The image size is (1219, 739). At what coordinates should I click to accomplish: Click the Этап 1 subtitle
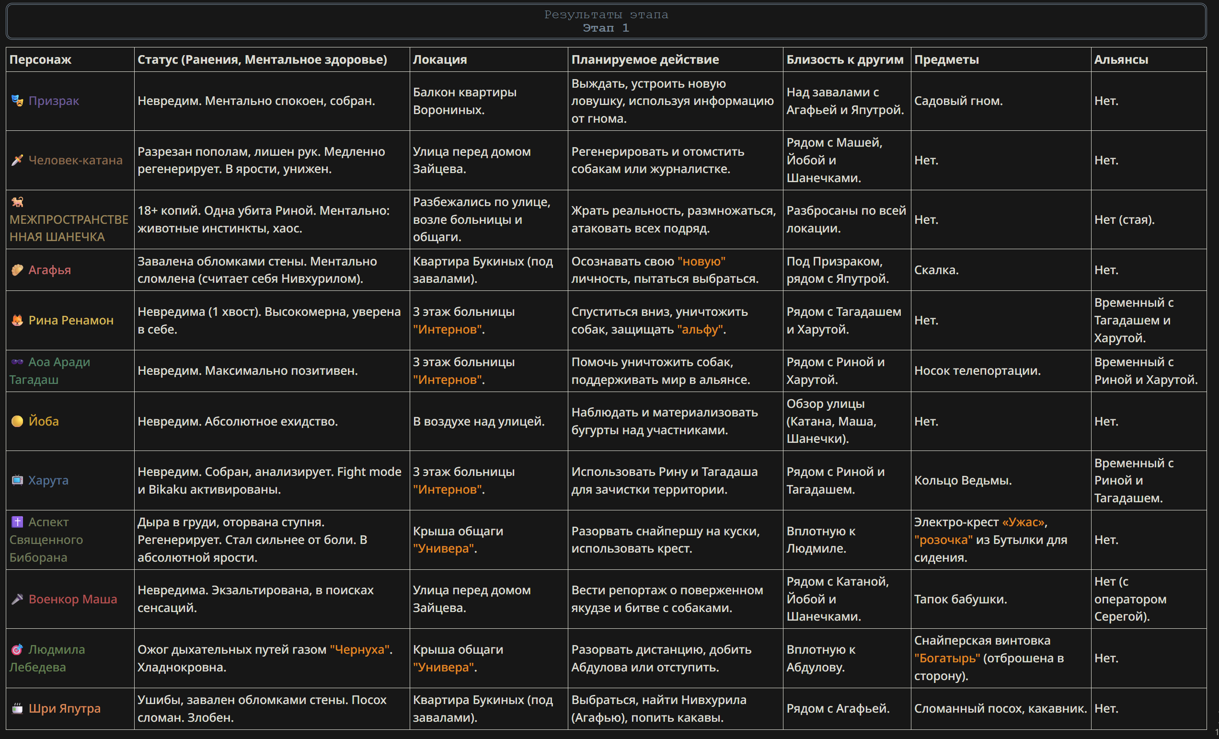tap(606, 28)
